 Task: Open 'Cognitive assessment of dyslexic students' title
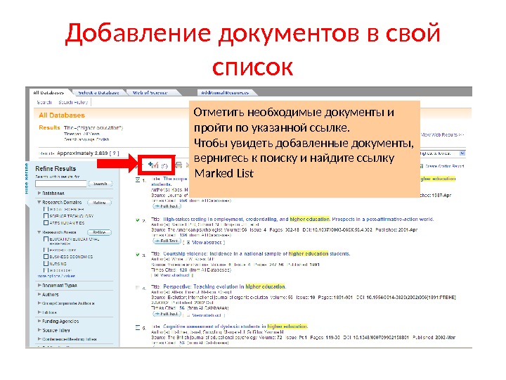tap(235, 327)
